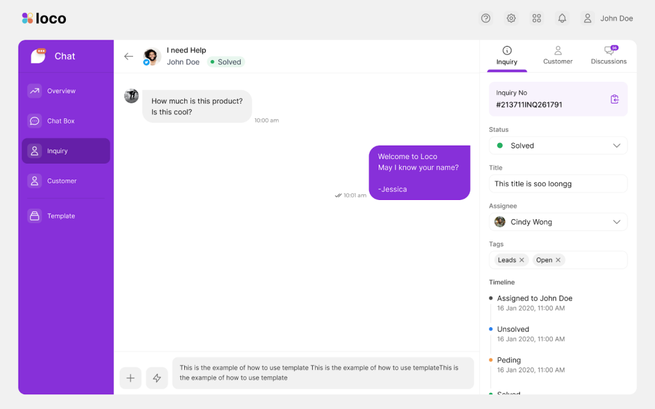Switch to the Customer tab
Image resolution: width=655 pixels, height=409 pixels.
coord(558,56)
